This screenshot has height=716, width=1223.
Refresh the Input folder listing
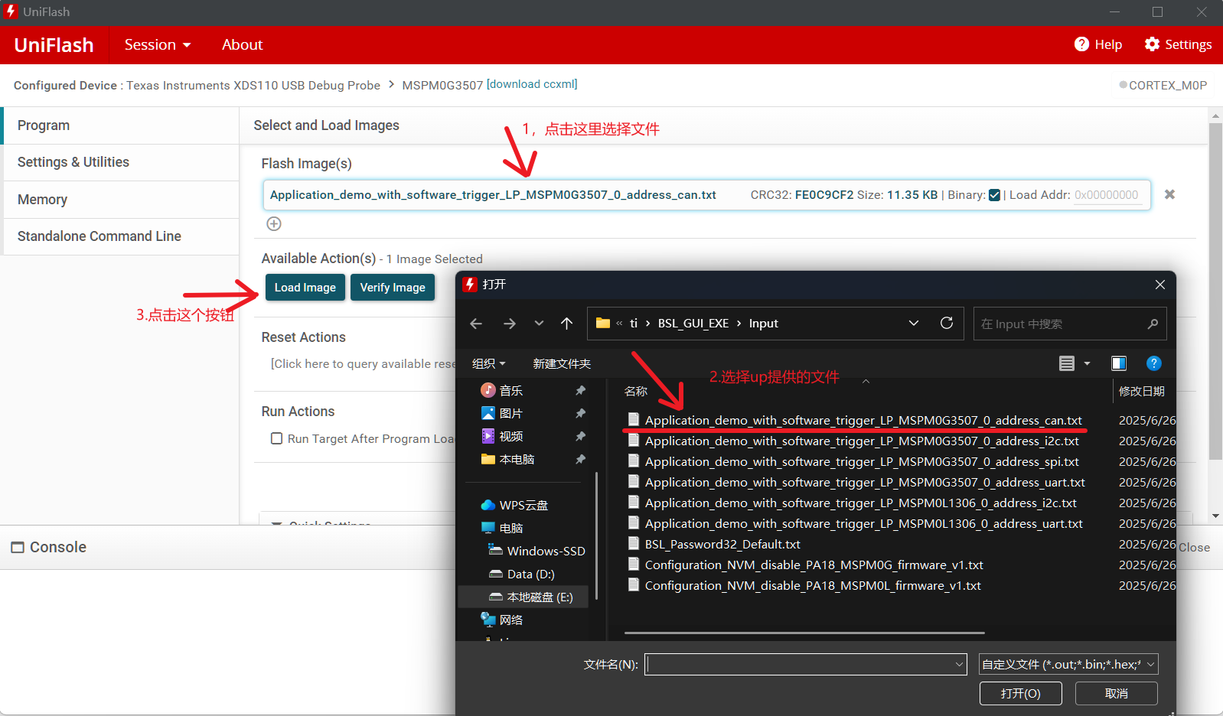[x=947, y=323]
